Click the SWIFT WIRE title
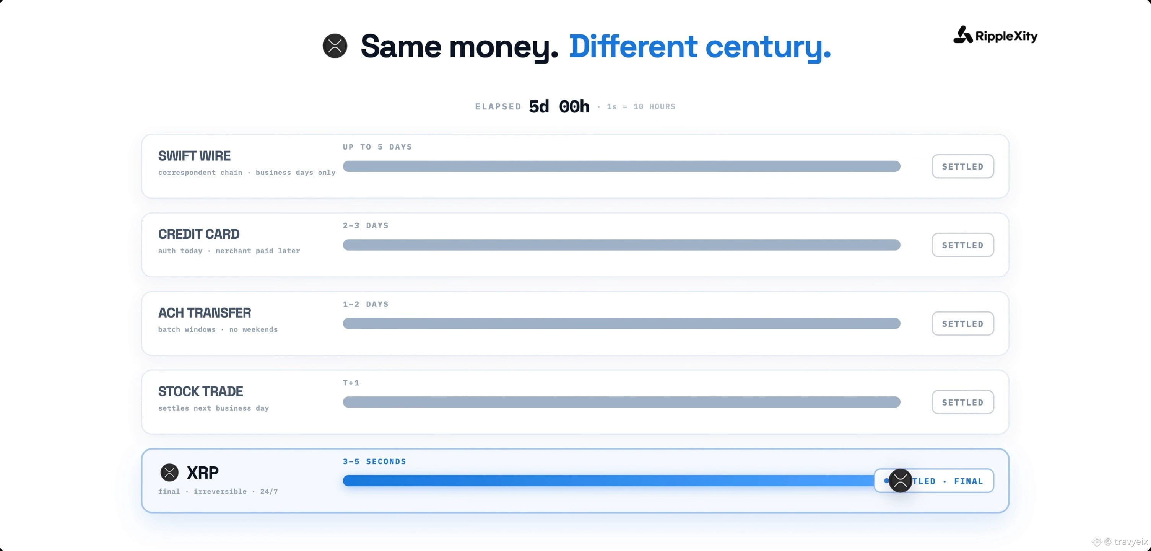 pos(194,156)
